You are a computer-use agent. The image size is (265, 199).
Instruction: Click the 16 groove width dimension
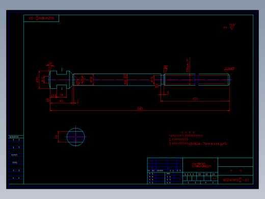(62, 95)
